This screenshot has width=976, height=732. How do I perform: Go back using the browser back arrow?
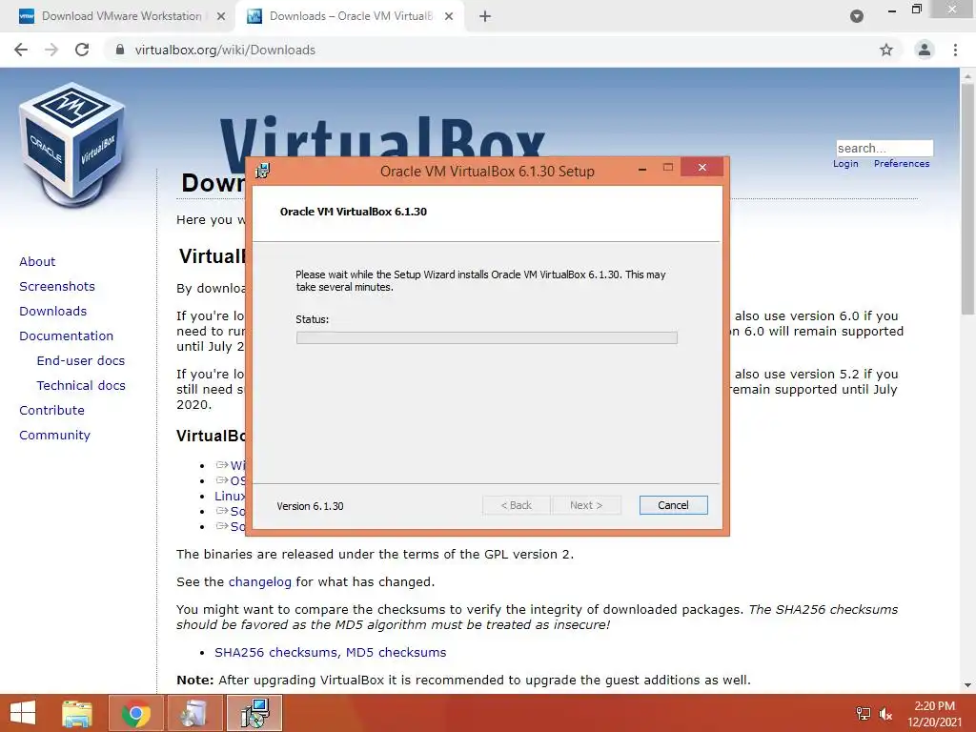(21, 50)
